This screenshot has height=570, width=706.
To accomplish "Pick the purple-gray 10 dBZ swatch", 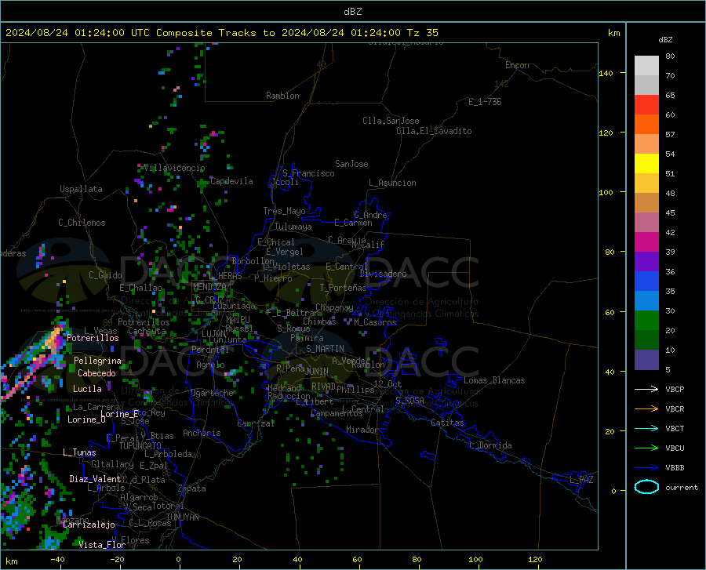I will pyautogui.click(x=646, y=360).
